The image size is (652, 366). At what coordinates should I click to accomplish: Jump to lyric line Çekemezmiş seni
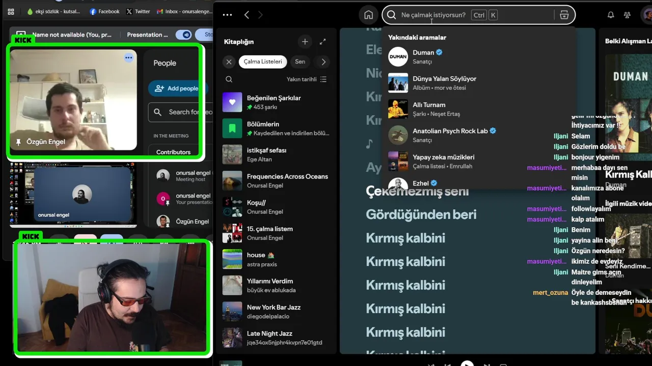417,192
